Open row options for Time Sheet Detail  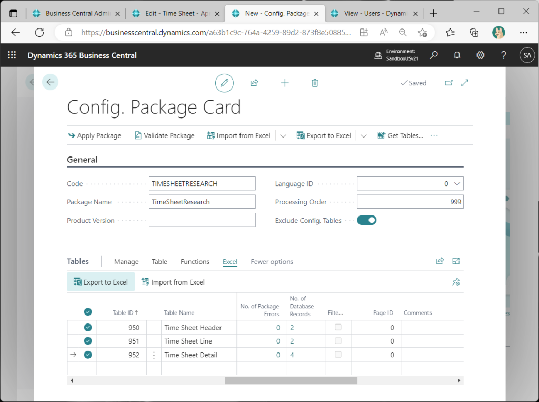(154, 355)
